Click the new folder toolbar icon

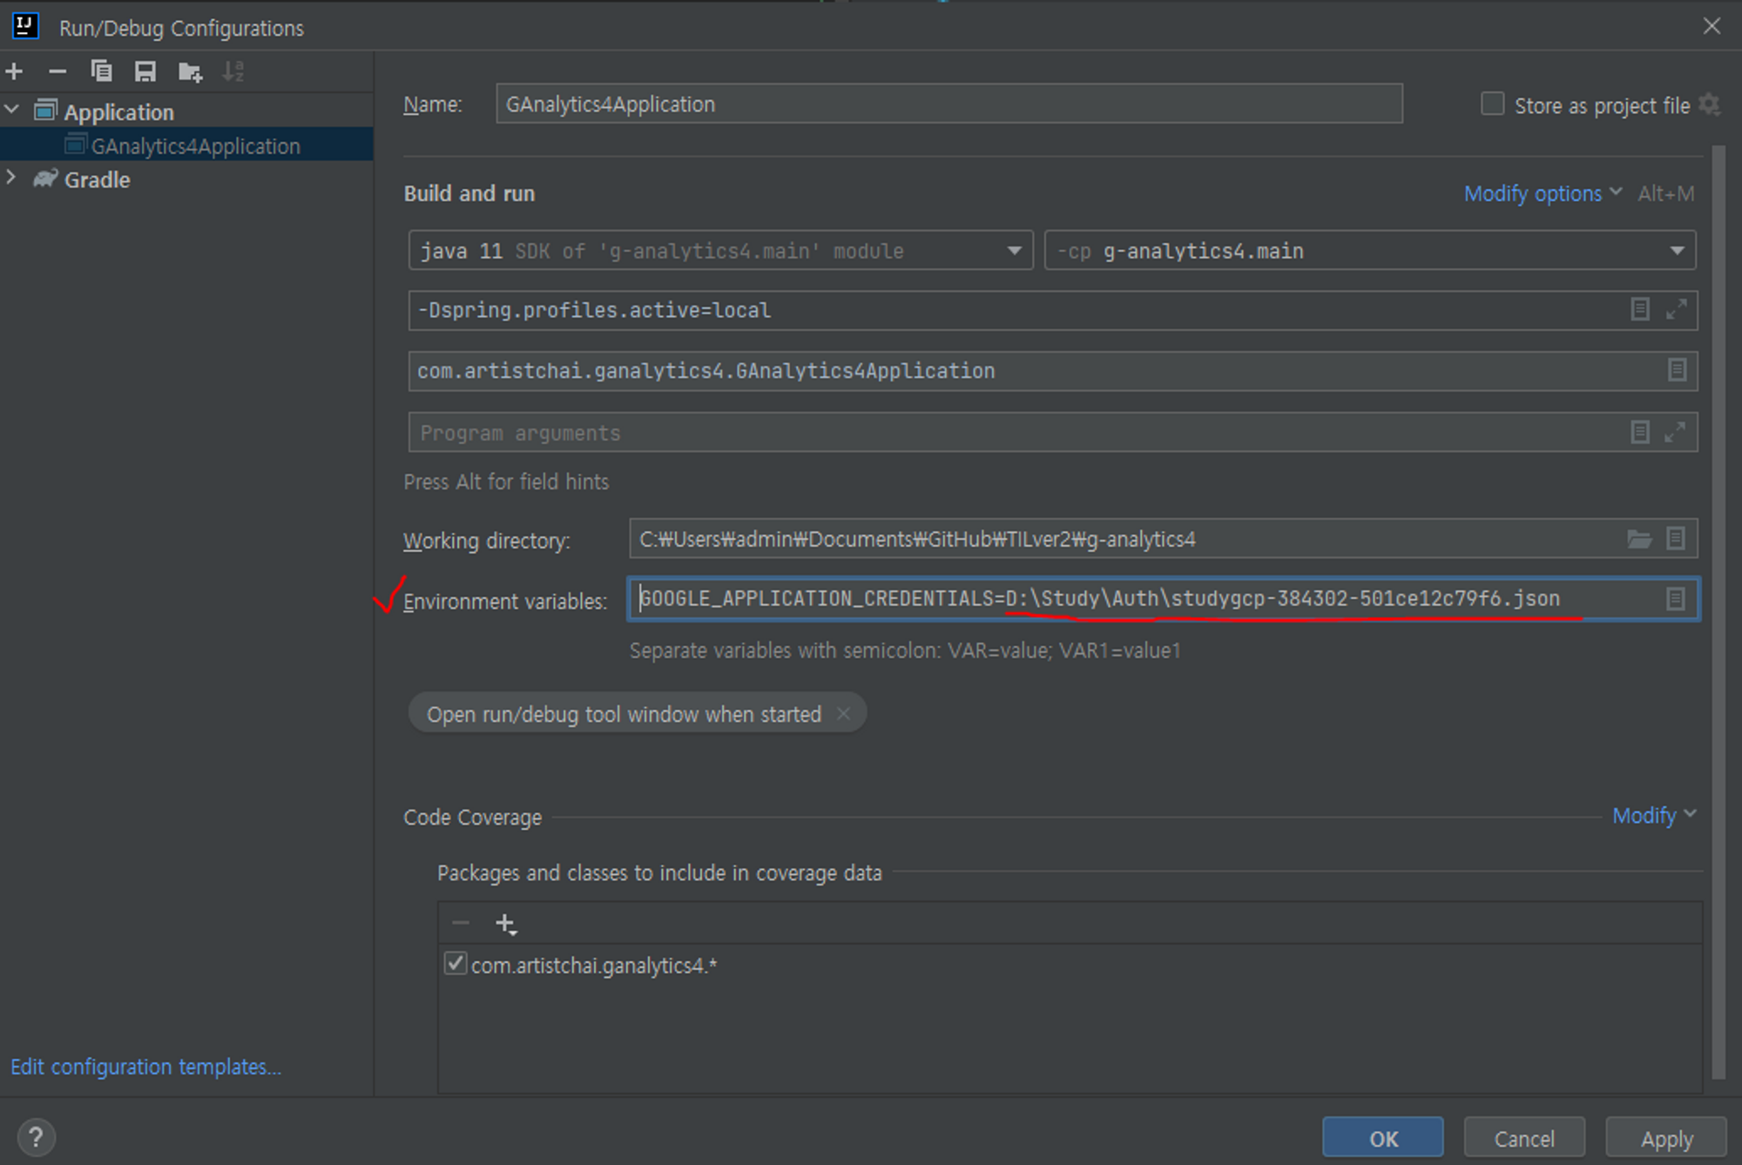pos(190,71)
